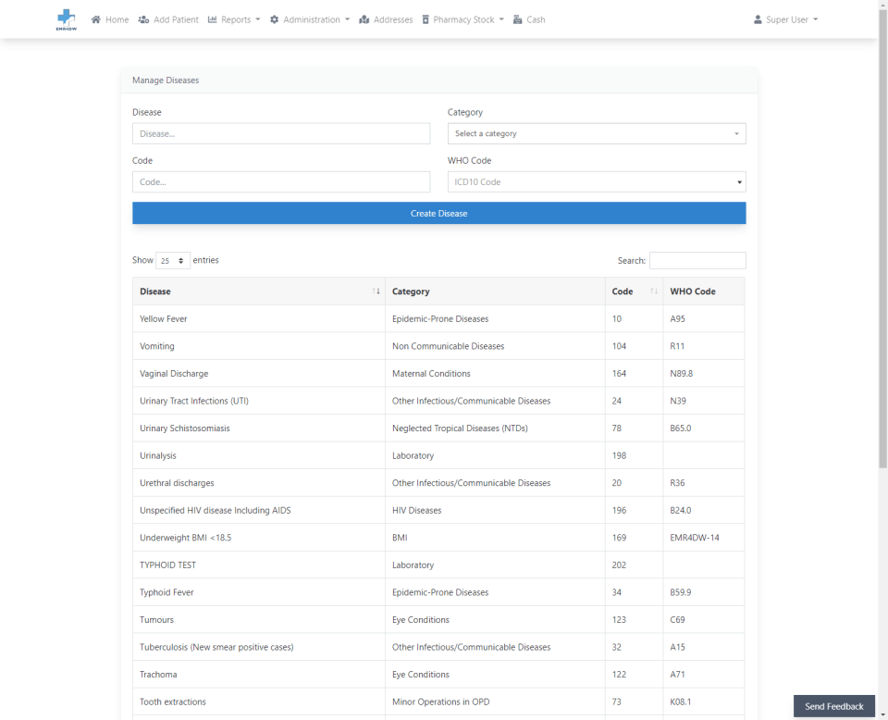Click the page vertical scrollbar

[882, 238]
